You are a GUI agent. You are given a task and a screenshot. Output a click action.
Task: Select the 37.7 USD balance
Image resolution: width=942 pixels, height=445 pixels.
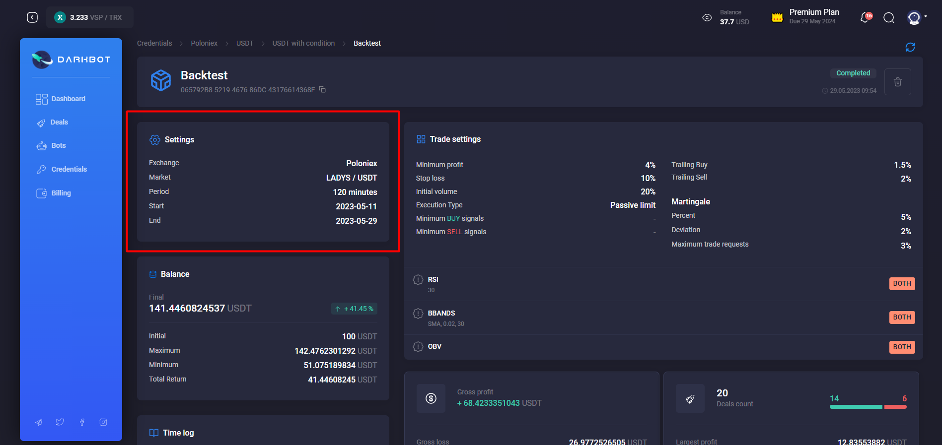(734, 22)
